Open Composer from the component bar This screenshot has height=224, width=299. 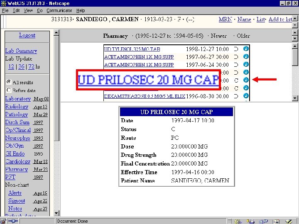pos(289,222)
